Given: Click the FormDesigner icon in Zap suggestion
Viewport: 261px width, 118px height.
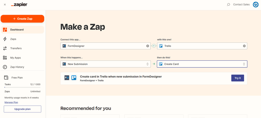Looking at the screenshot, I should pos(67,78).
